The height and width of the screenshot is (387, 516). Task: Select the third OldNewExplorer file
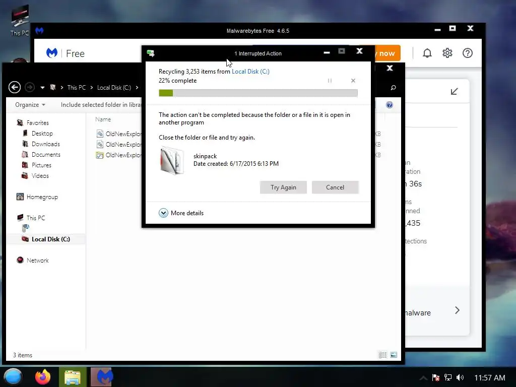click(119, 155)
